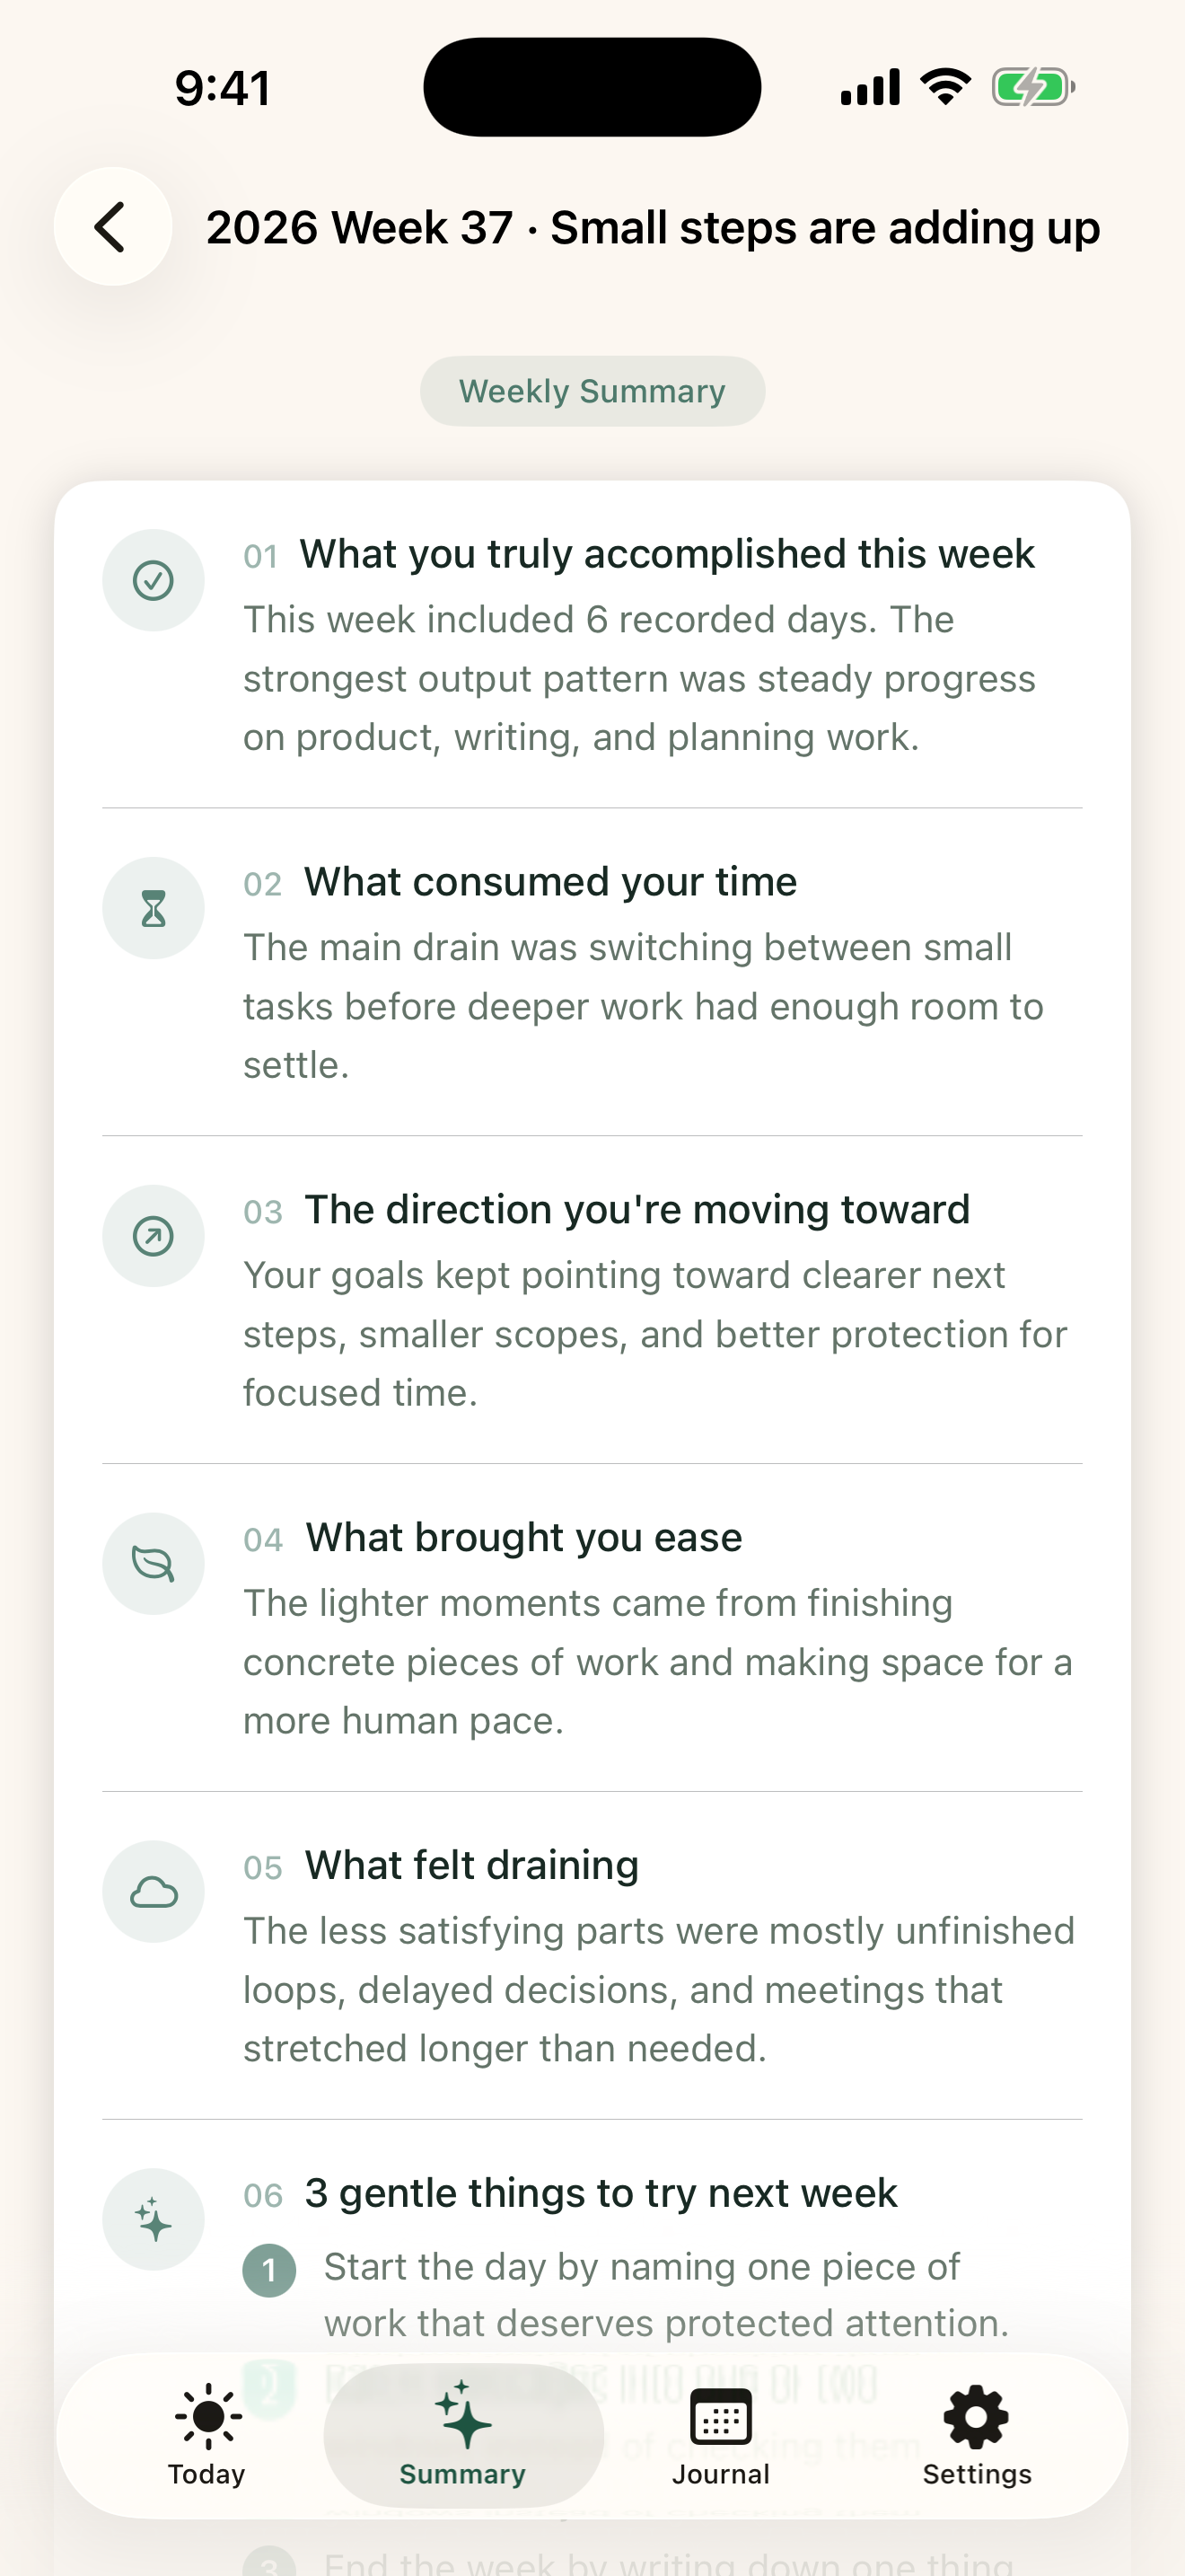Click the battery charging indicator
1185x2576 pixels.
1033,87
